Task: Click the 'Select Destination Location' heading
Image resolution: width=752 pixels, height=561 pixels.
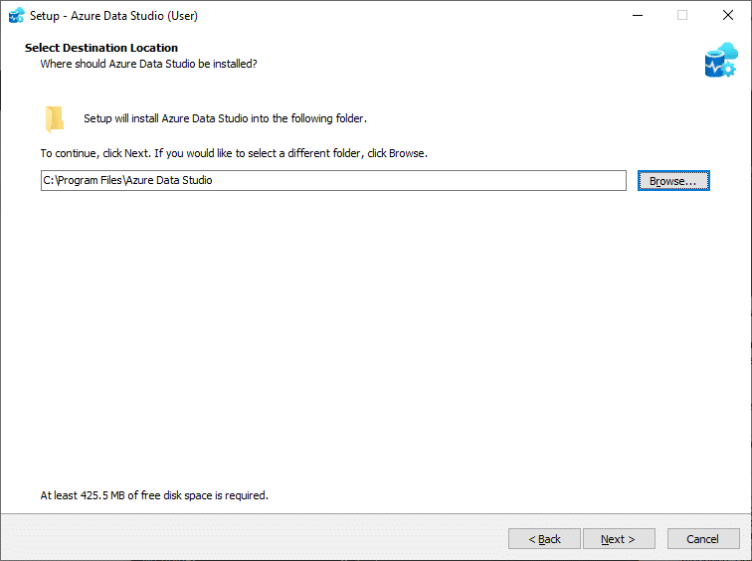Action: tap(101, 48)
